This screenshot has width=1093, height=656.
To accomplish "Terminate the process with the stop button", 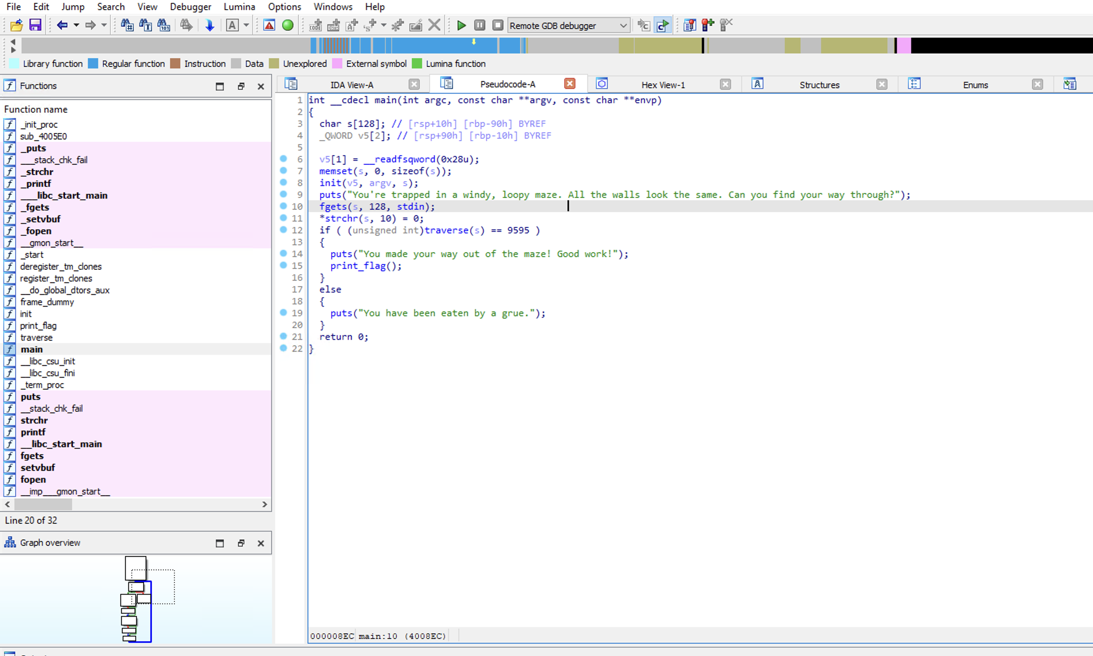I will (498, 25).
